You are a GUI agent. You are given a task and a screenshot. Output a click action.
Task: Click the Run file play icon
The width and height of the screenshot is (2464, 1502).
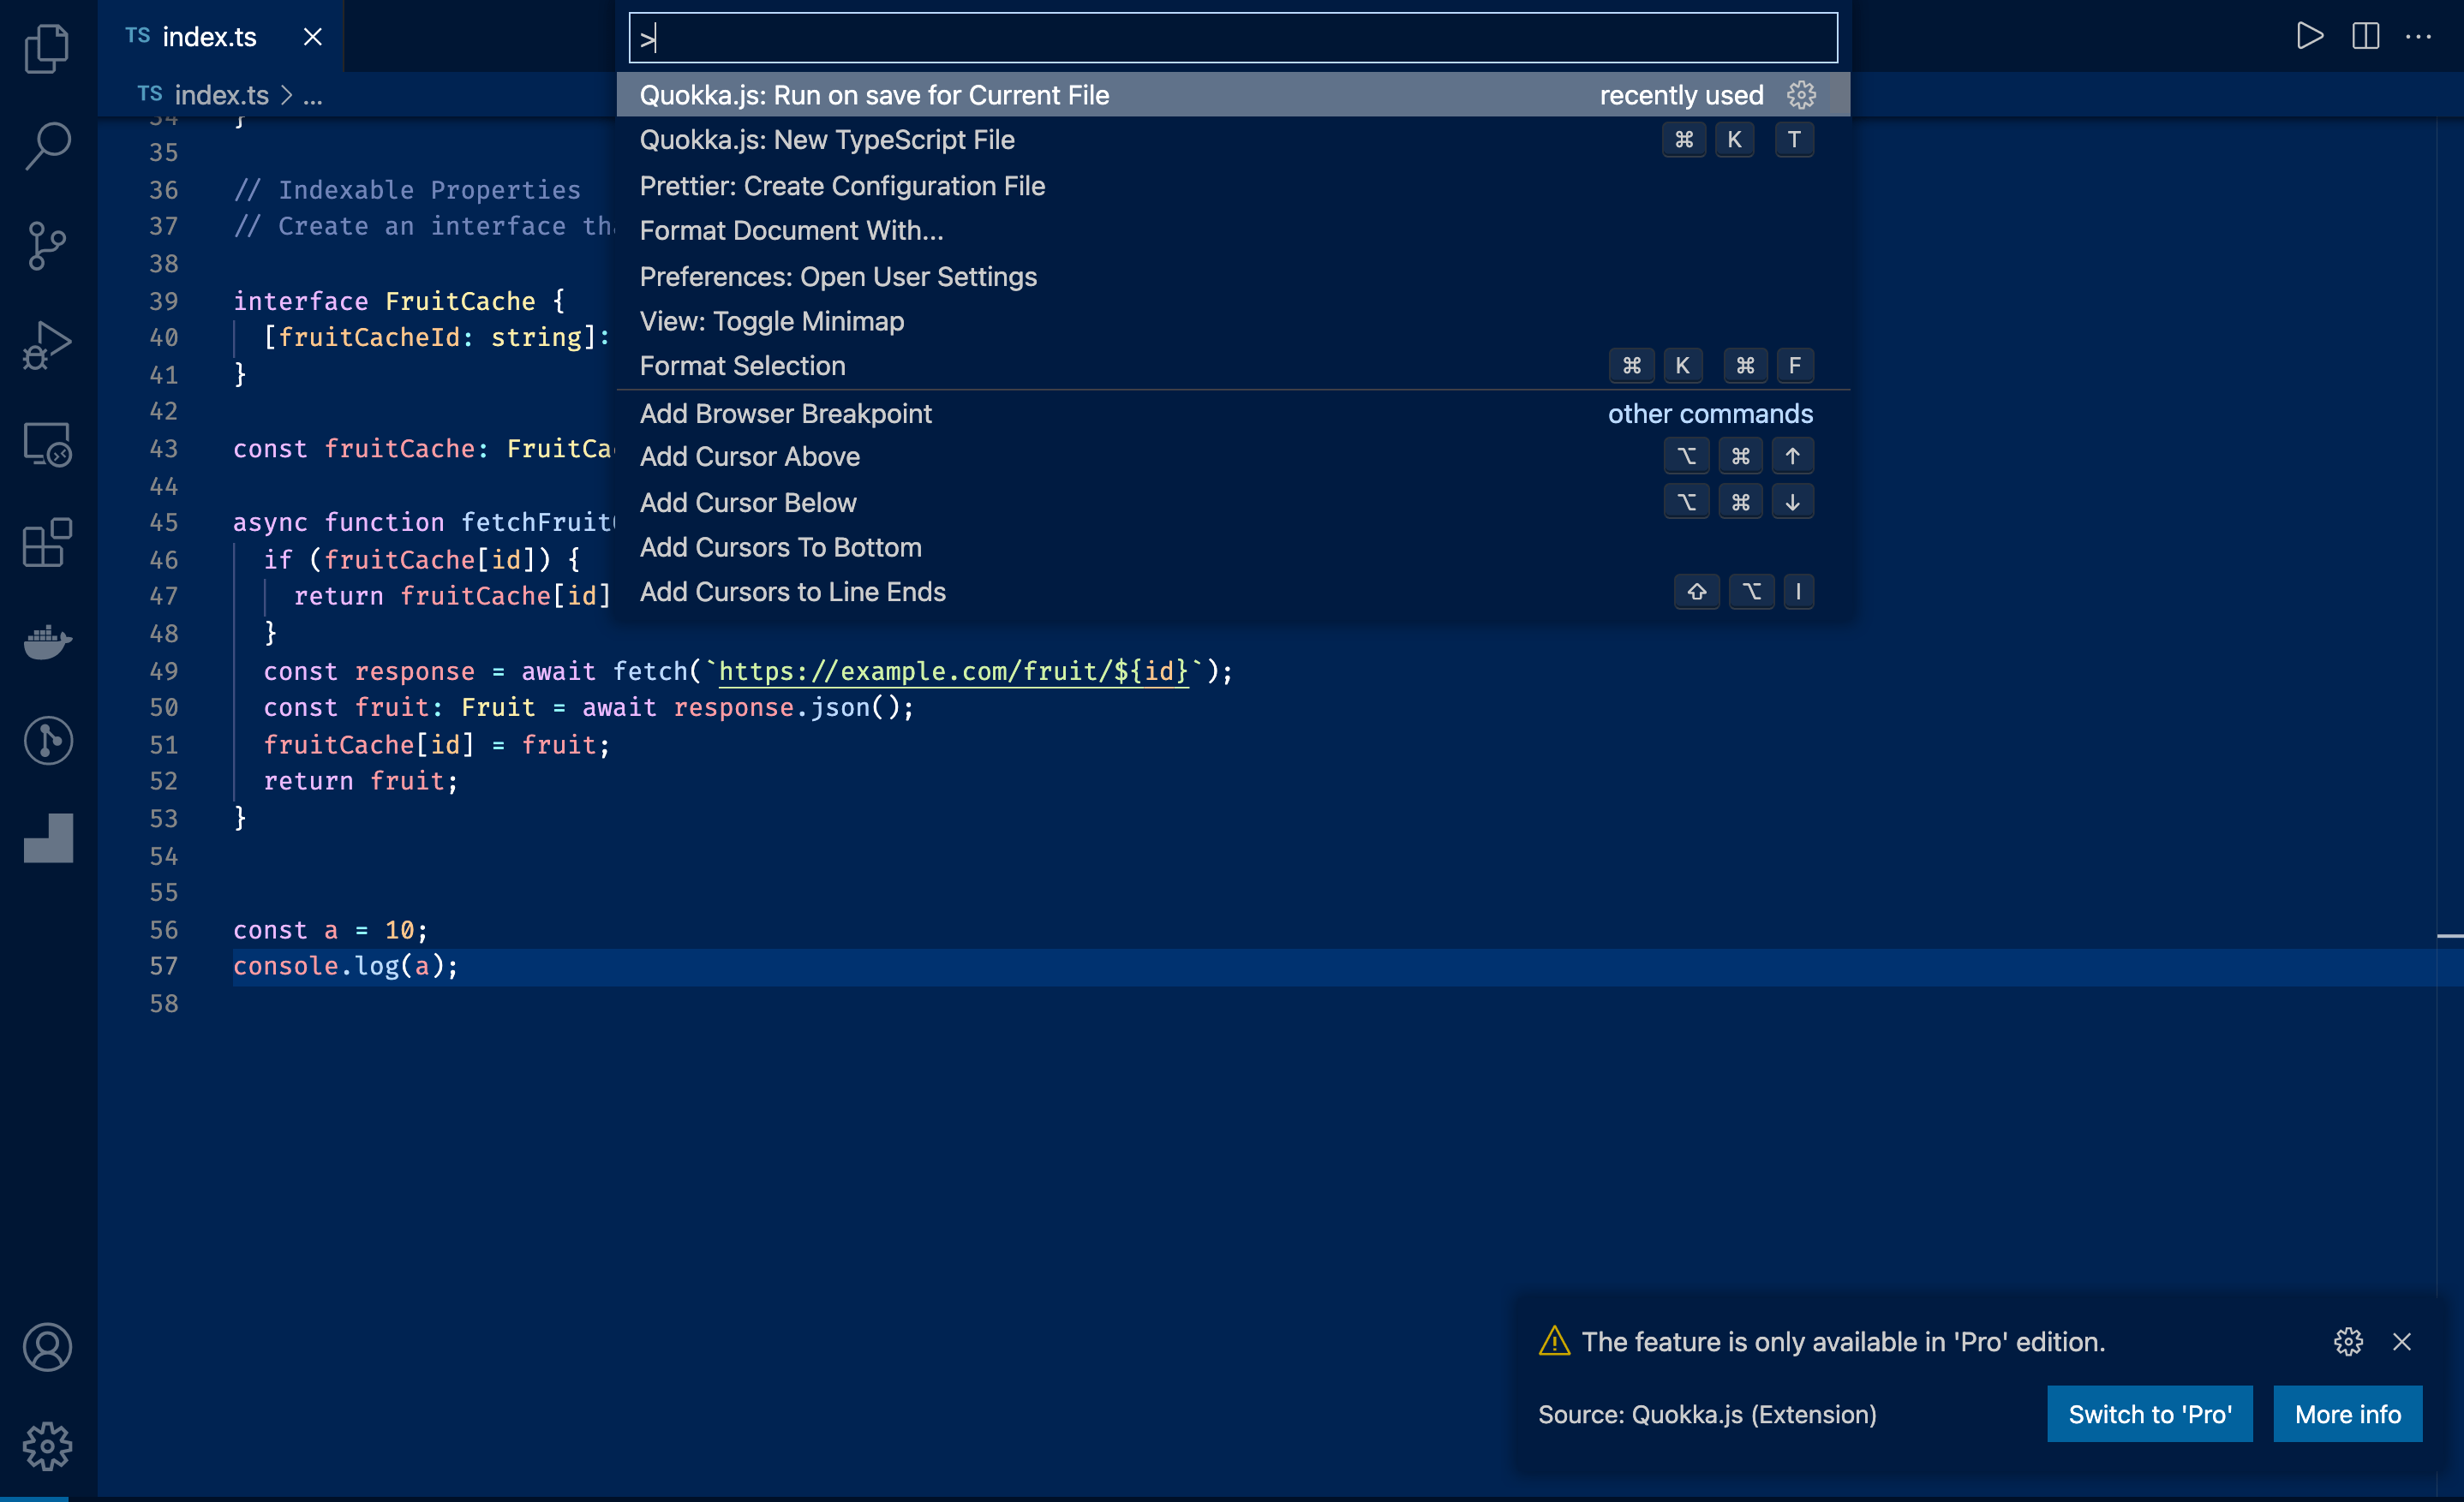[x=2309, y=36]
